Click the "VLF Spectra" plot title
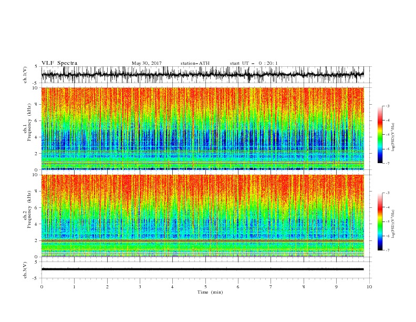This screenshot has height=322, width=416. 59,63
